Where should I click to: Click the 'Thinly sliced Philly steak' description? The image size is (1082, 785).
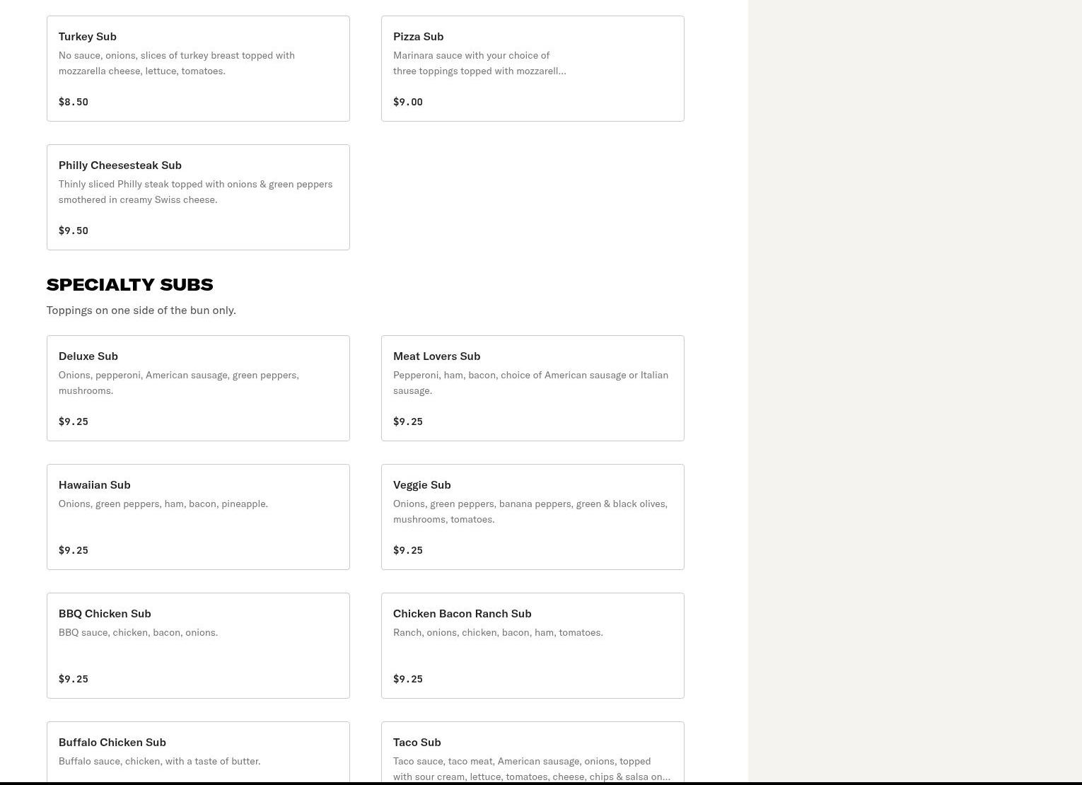[x=196, y=192]
